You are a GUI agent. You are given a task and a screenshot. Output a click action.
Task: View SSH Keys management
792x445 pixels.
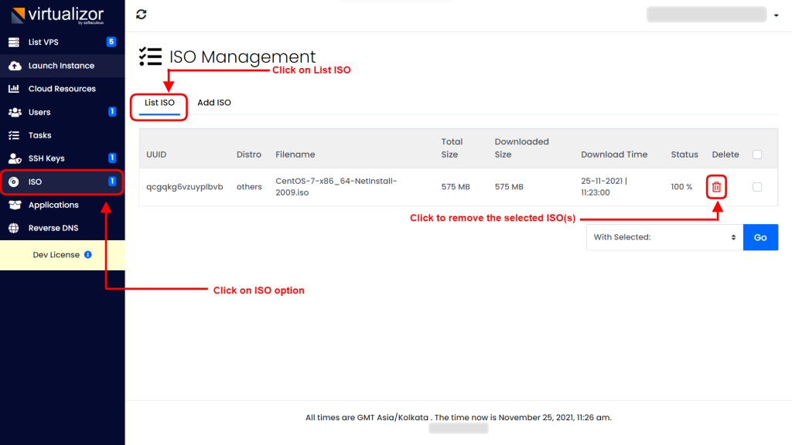[46, 158]
